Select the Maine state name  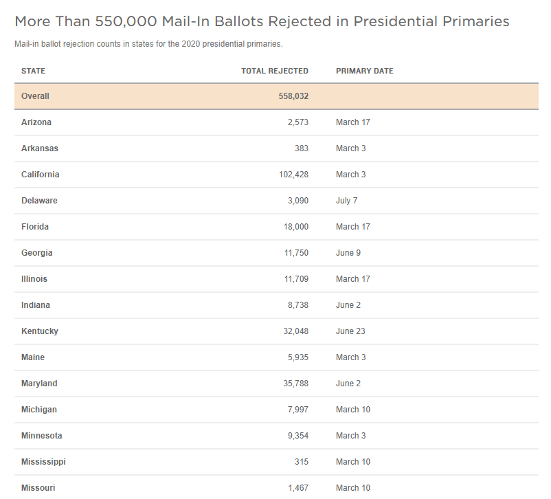point(34,357)
